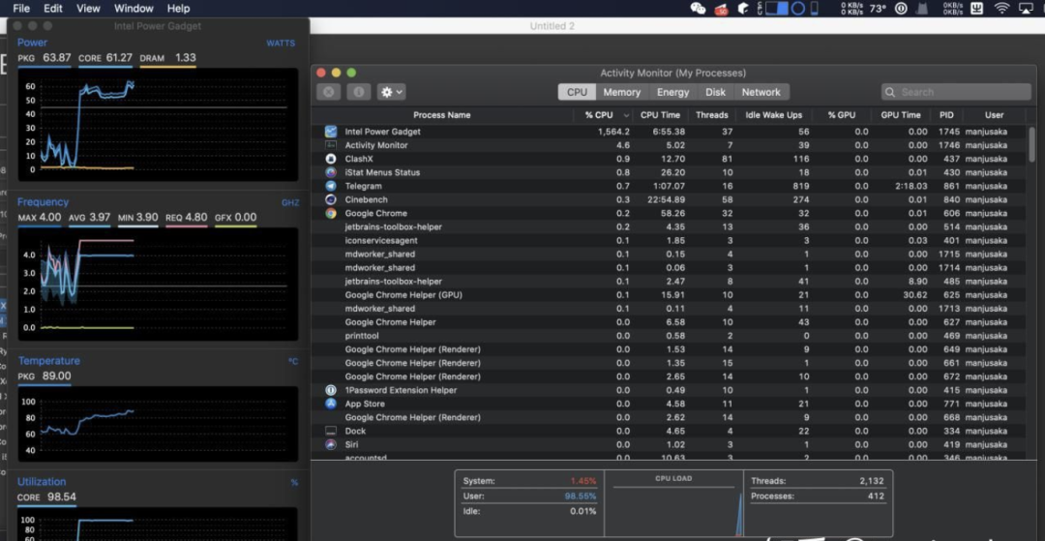Open the iStat CPU usage menu bar graph
1045x541 pixels.
click(776, 9)
